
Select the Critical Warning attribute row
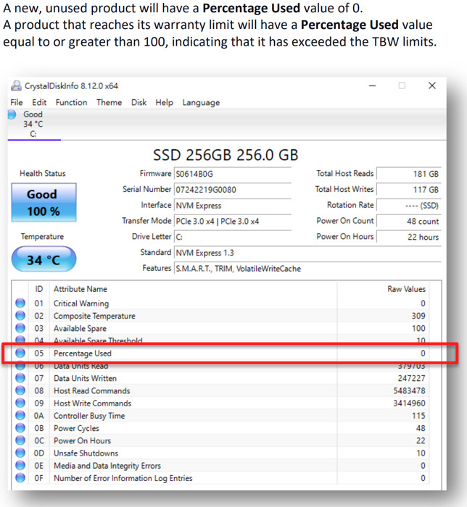tap(221, 303)
